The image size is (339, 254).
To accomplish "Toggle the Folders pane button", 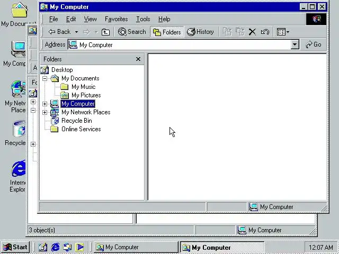I will pos(167,32).
